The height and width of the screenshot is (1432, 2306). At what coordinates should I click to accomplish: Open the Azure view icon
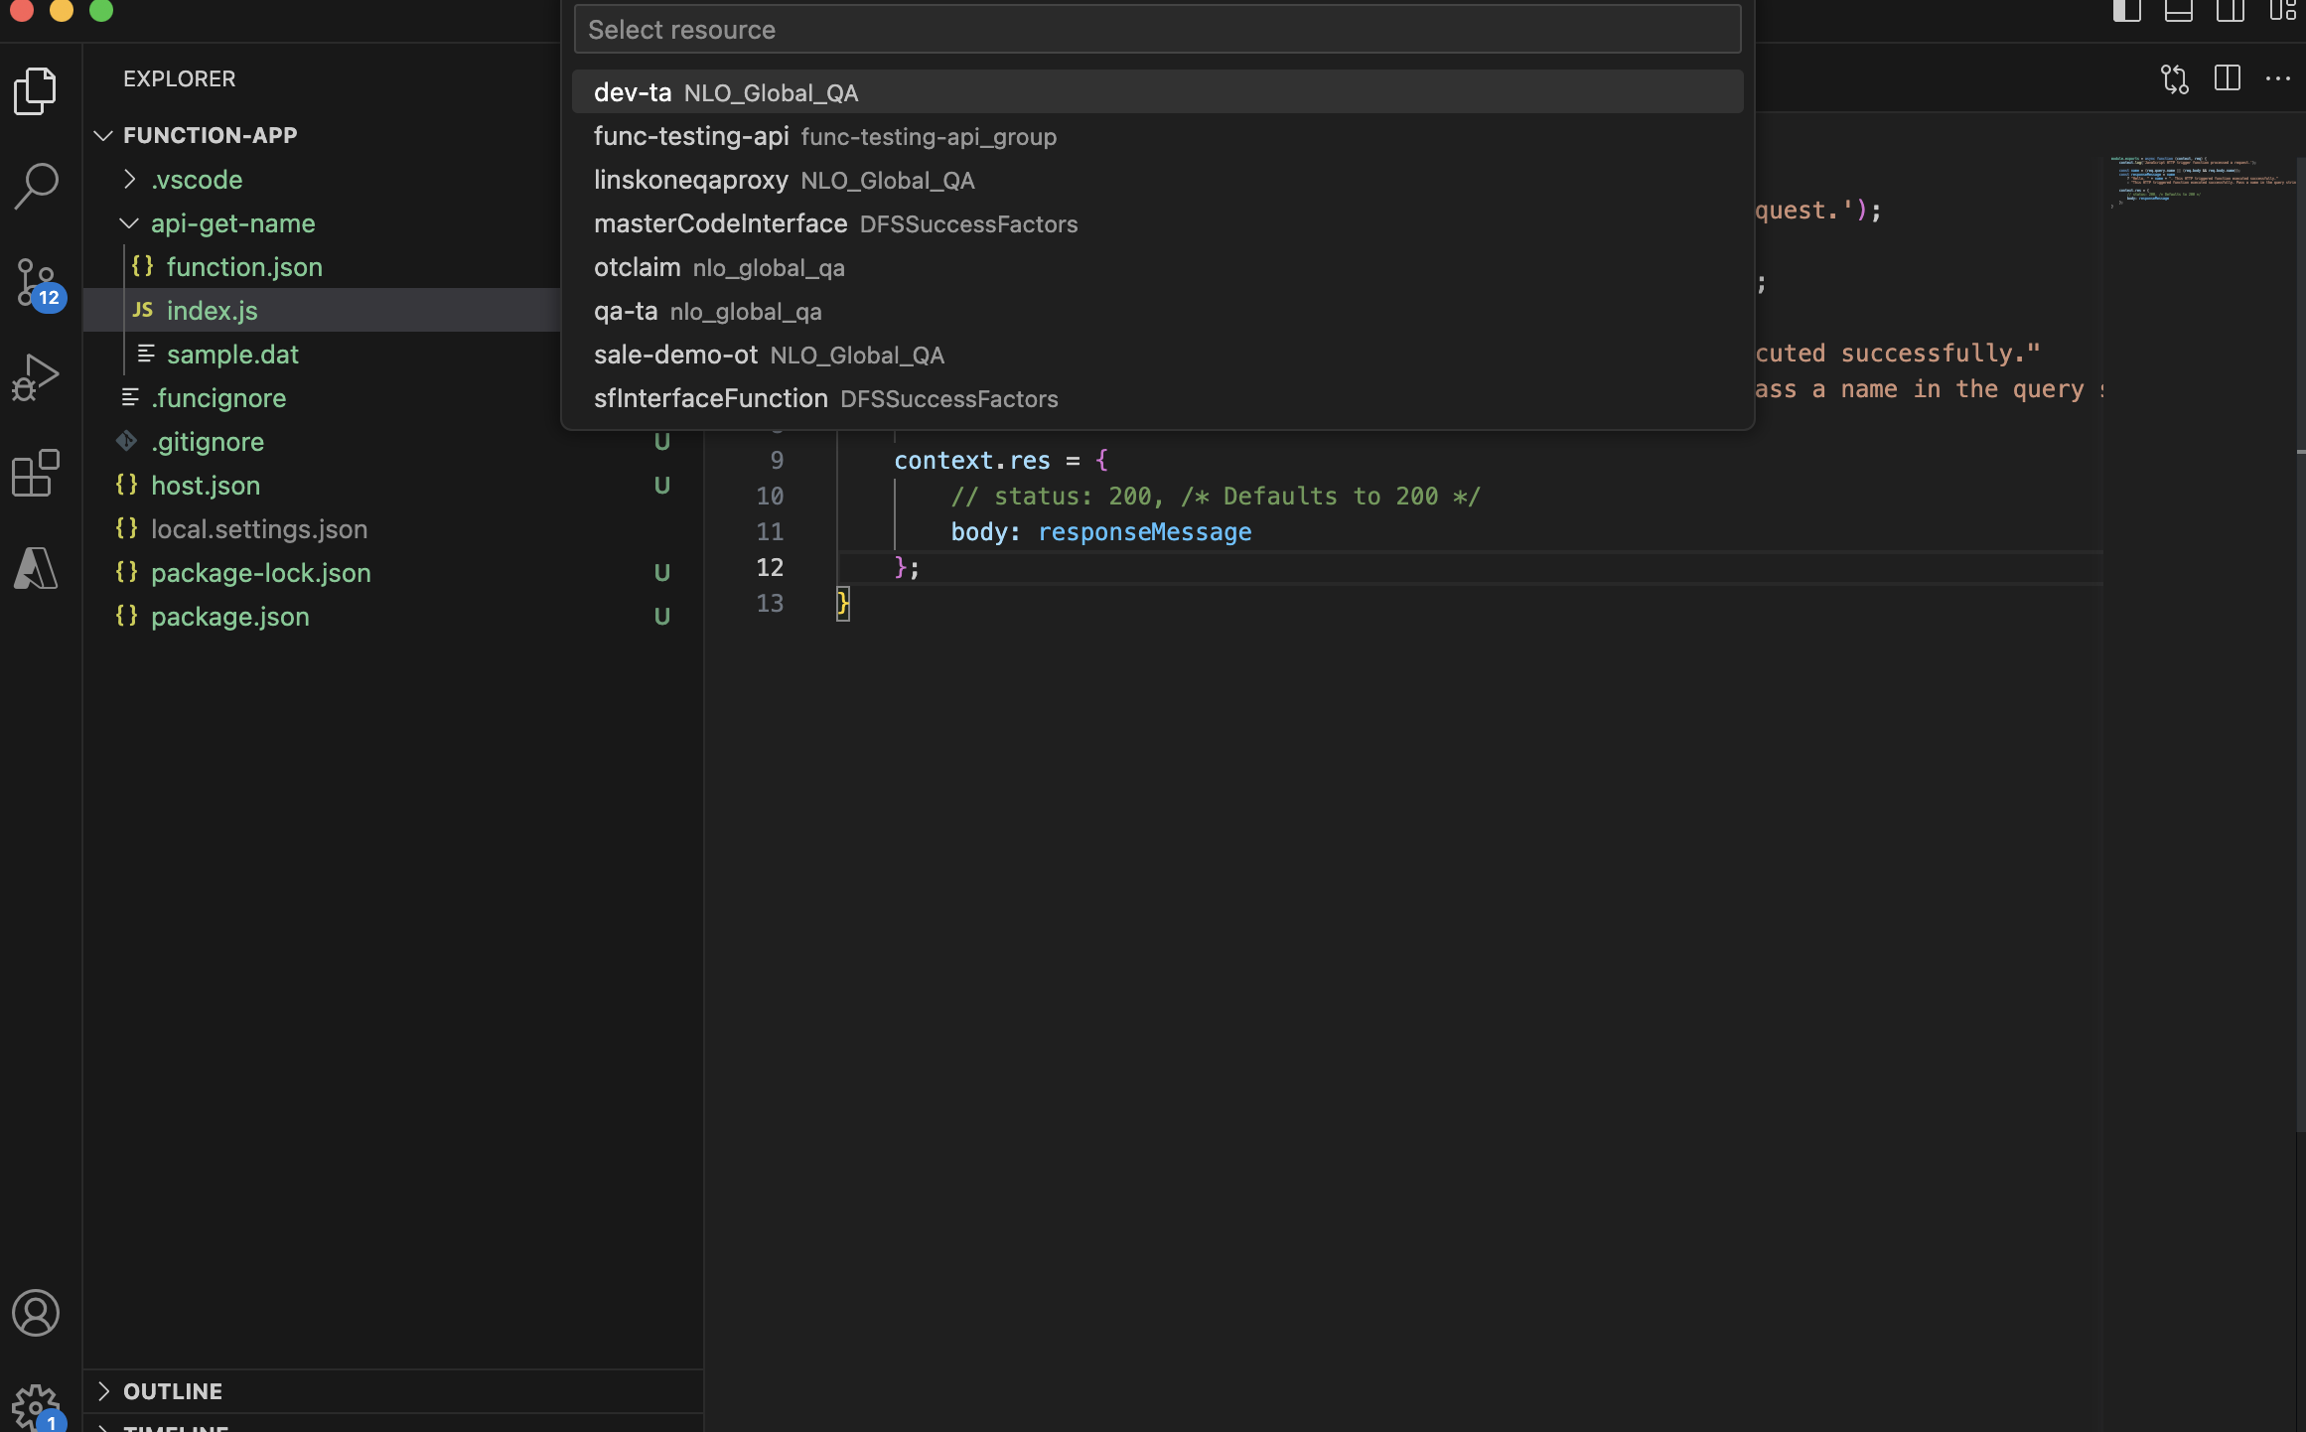[x=36, y=568]
